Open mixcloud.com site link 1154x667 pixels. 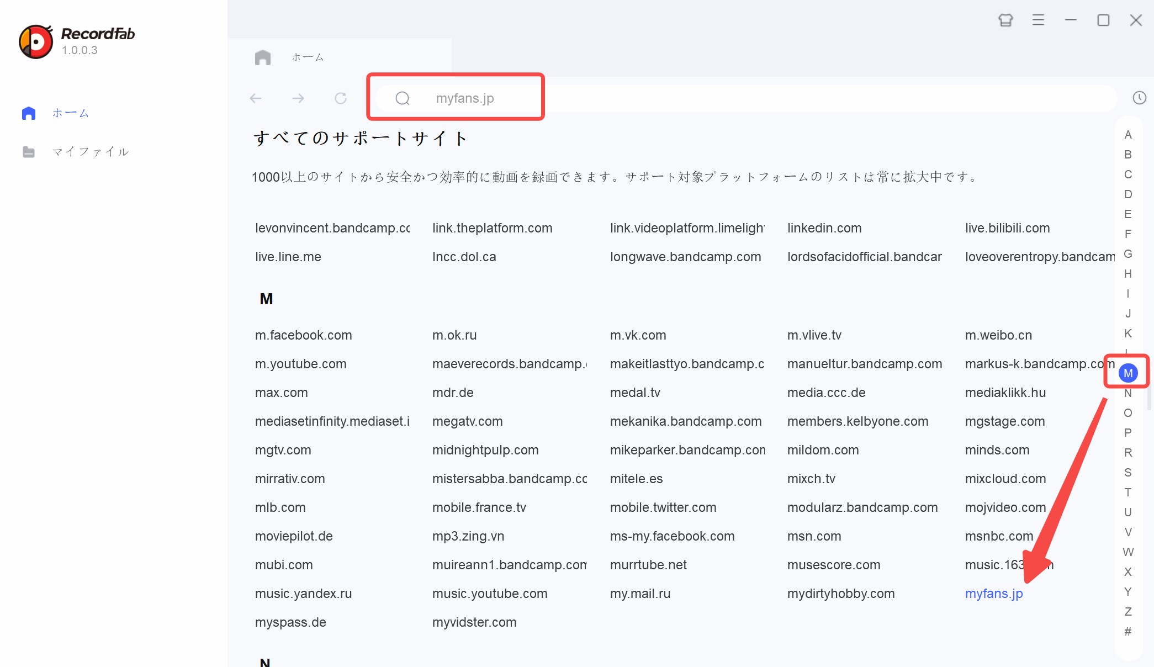pyautogui.click(x=1005, y=479)
